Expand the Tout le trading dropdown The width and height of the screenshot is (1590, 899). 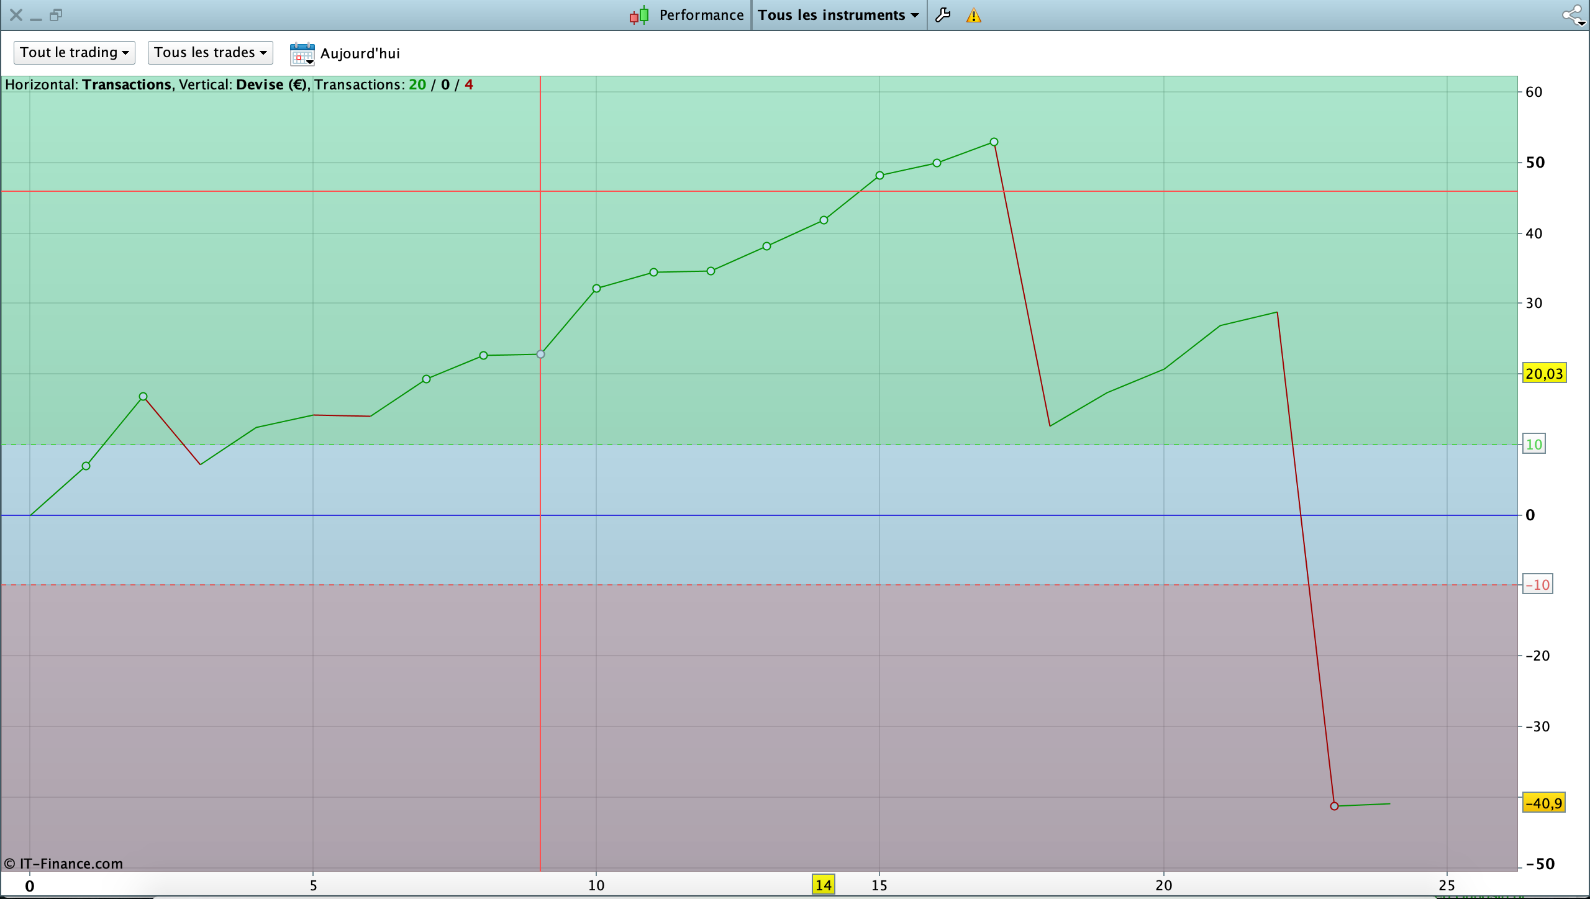point(75,52)
